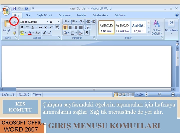Toggle italic T formatting
This screenshot has width=180, height=135.
coord(27,27)
